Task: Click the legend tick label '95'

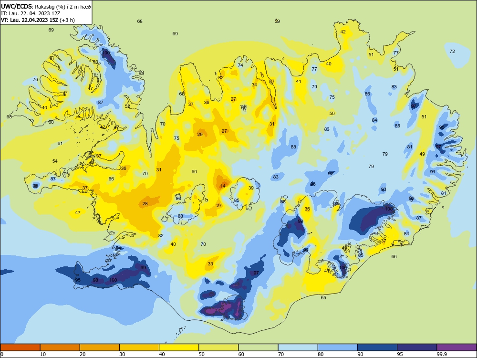Action: 400,354
